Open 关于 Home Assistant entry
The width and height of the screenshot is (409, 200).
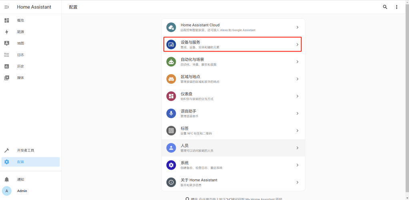(233, 182)
